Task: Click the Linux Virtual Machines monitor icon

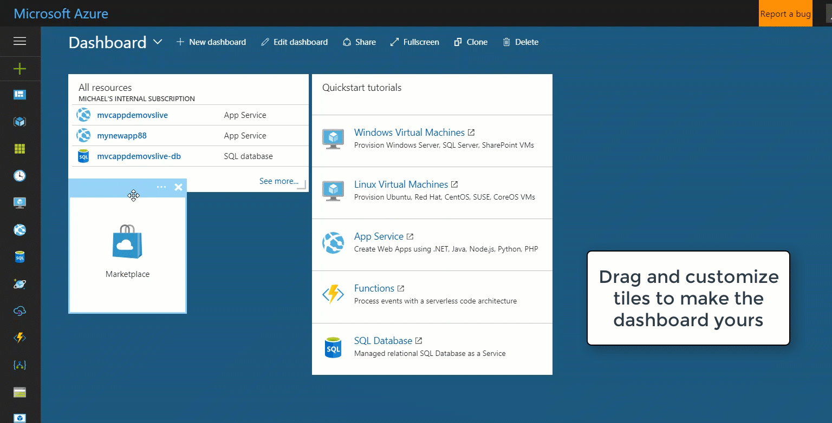Action: (333, 190)
